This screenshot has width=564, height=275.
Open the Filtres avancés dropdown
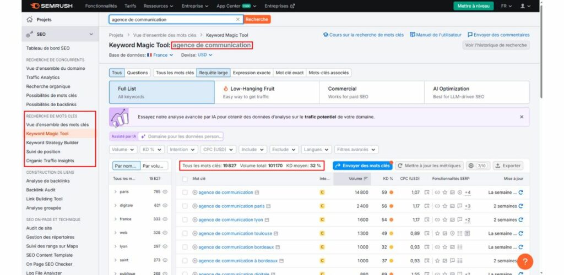(356, 150)
